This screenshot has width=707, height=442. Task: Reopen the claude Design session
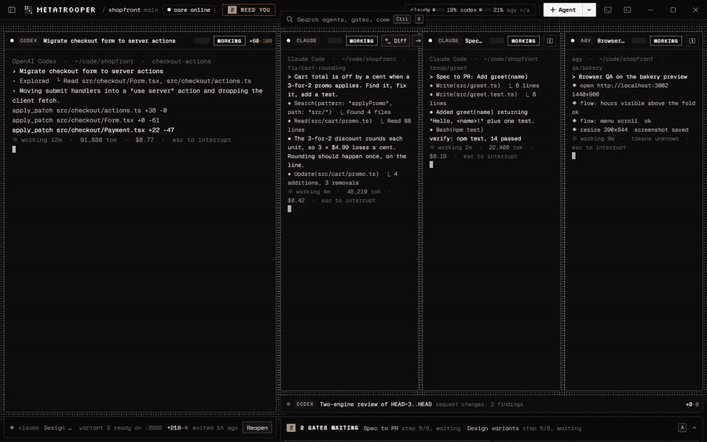point(257,428)
